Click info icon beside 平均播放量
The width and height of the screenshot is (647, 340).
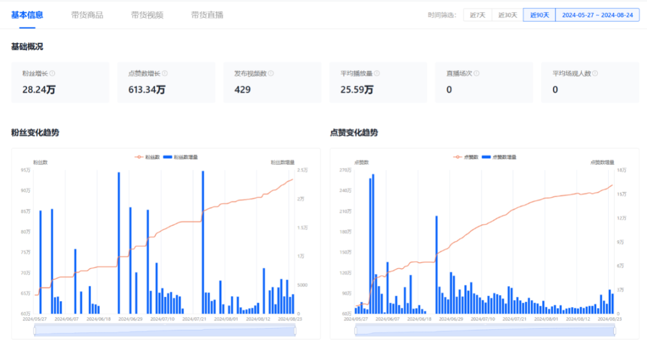377,73
